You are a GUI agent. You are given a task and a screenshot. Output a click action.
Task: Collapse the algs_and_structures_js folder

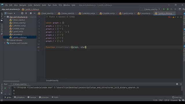[x=5, y=17]
